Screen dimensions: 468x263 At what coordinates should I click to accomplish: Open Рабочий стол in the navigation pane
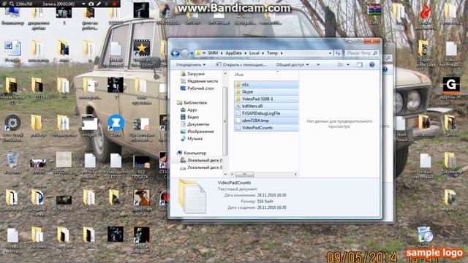click(197, 88)
